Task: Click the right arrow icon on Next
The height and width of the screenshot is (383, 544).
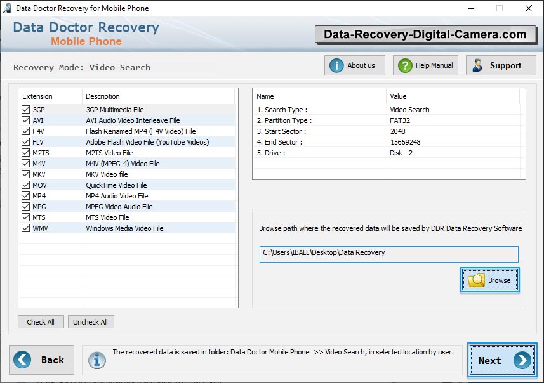Action: coord(522,360)
